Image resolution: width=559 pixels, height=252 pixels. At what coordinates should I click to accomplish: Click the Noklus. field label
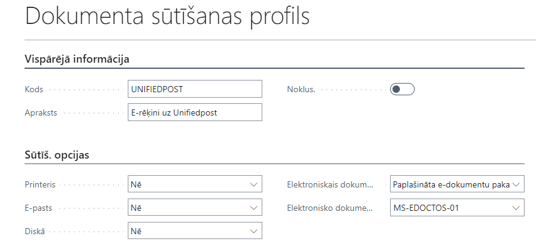[x=301, y=89]
